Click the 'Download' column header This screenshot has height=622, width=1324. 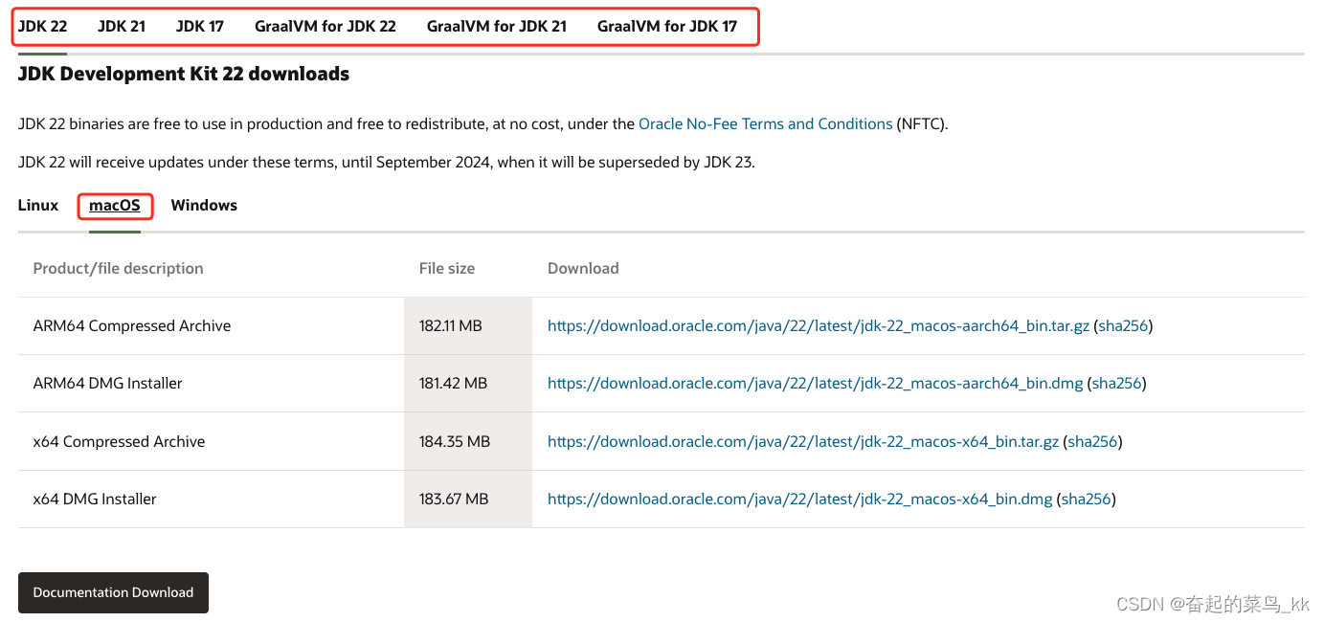tap(583, 268)
